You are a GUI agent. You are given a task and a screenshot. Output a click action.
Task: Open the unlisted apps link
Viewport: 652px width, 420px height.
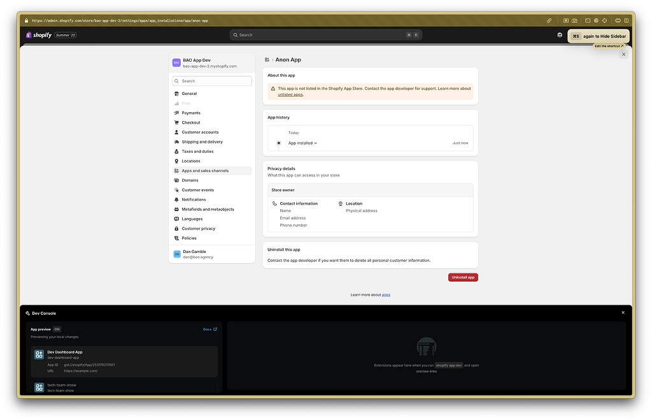(289, 93)
